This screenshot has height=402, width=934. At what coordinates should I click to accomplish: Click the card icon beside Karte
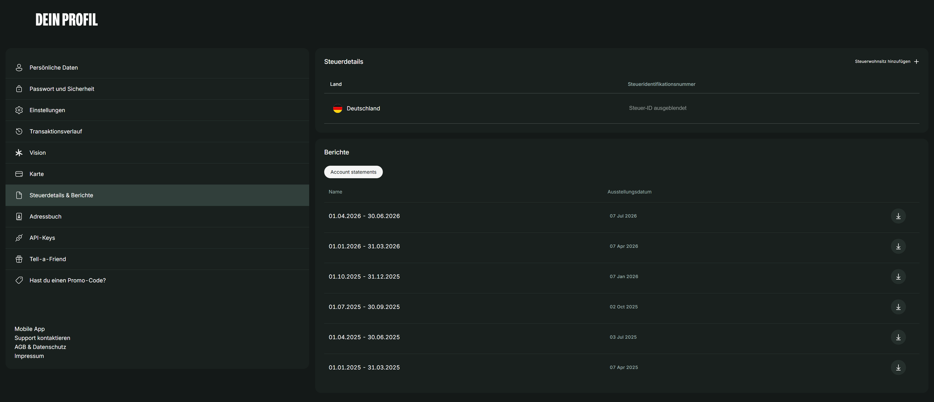point(19,174)
